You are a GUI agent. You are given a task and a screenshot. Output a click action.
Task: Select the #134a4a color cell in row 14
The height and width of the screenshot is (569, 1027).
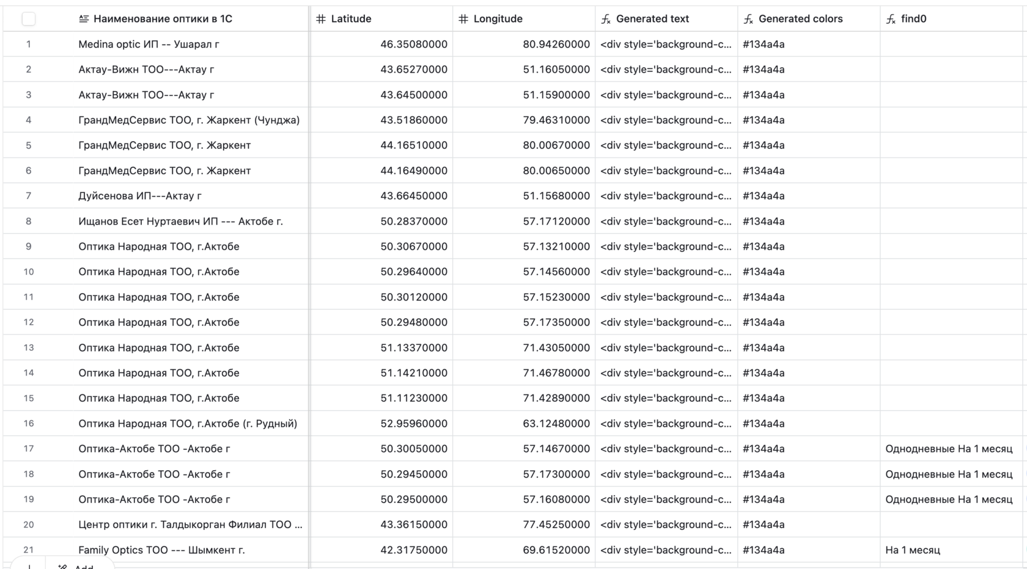click(x=809, y=373)
